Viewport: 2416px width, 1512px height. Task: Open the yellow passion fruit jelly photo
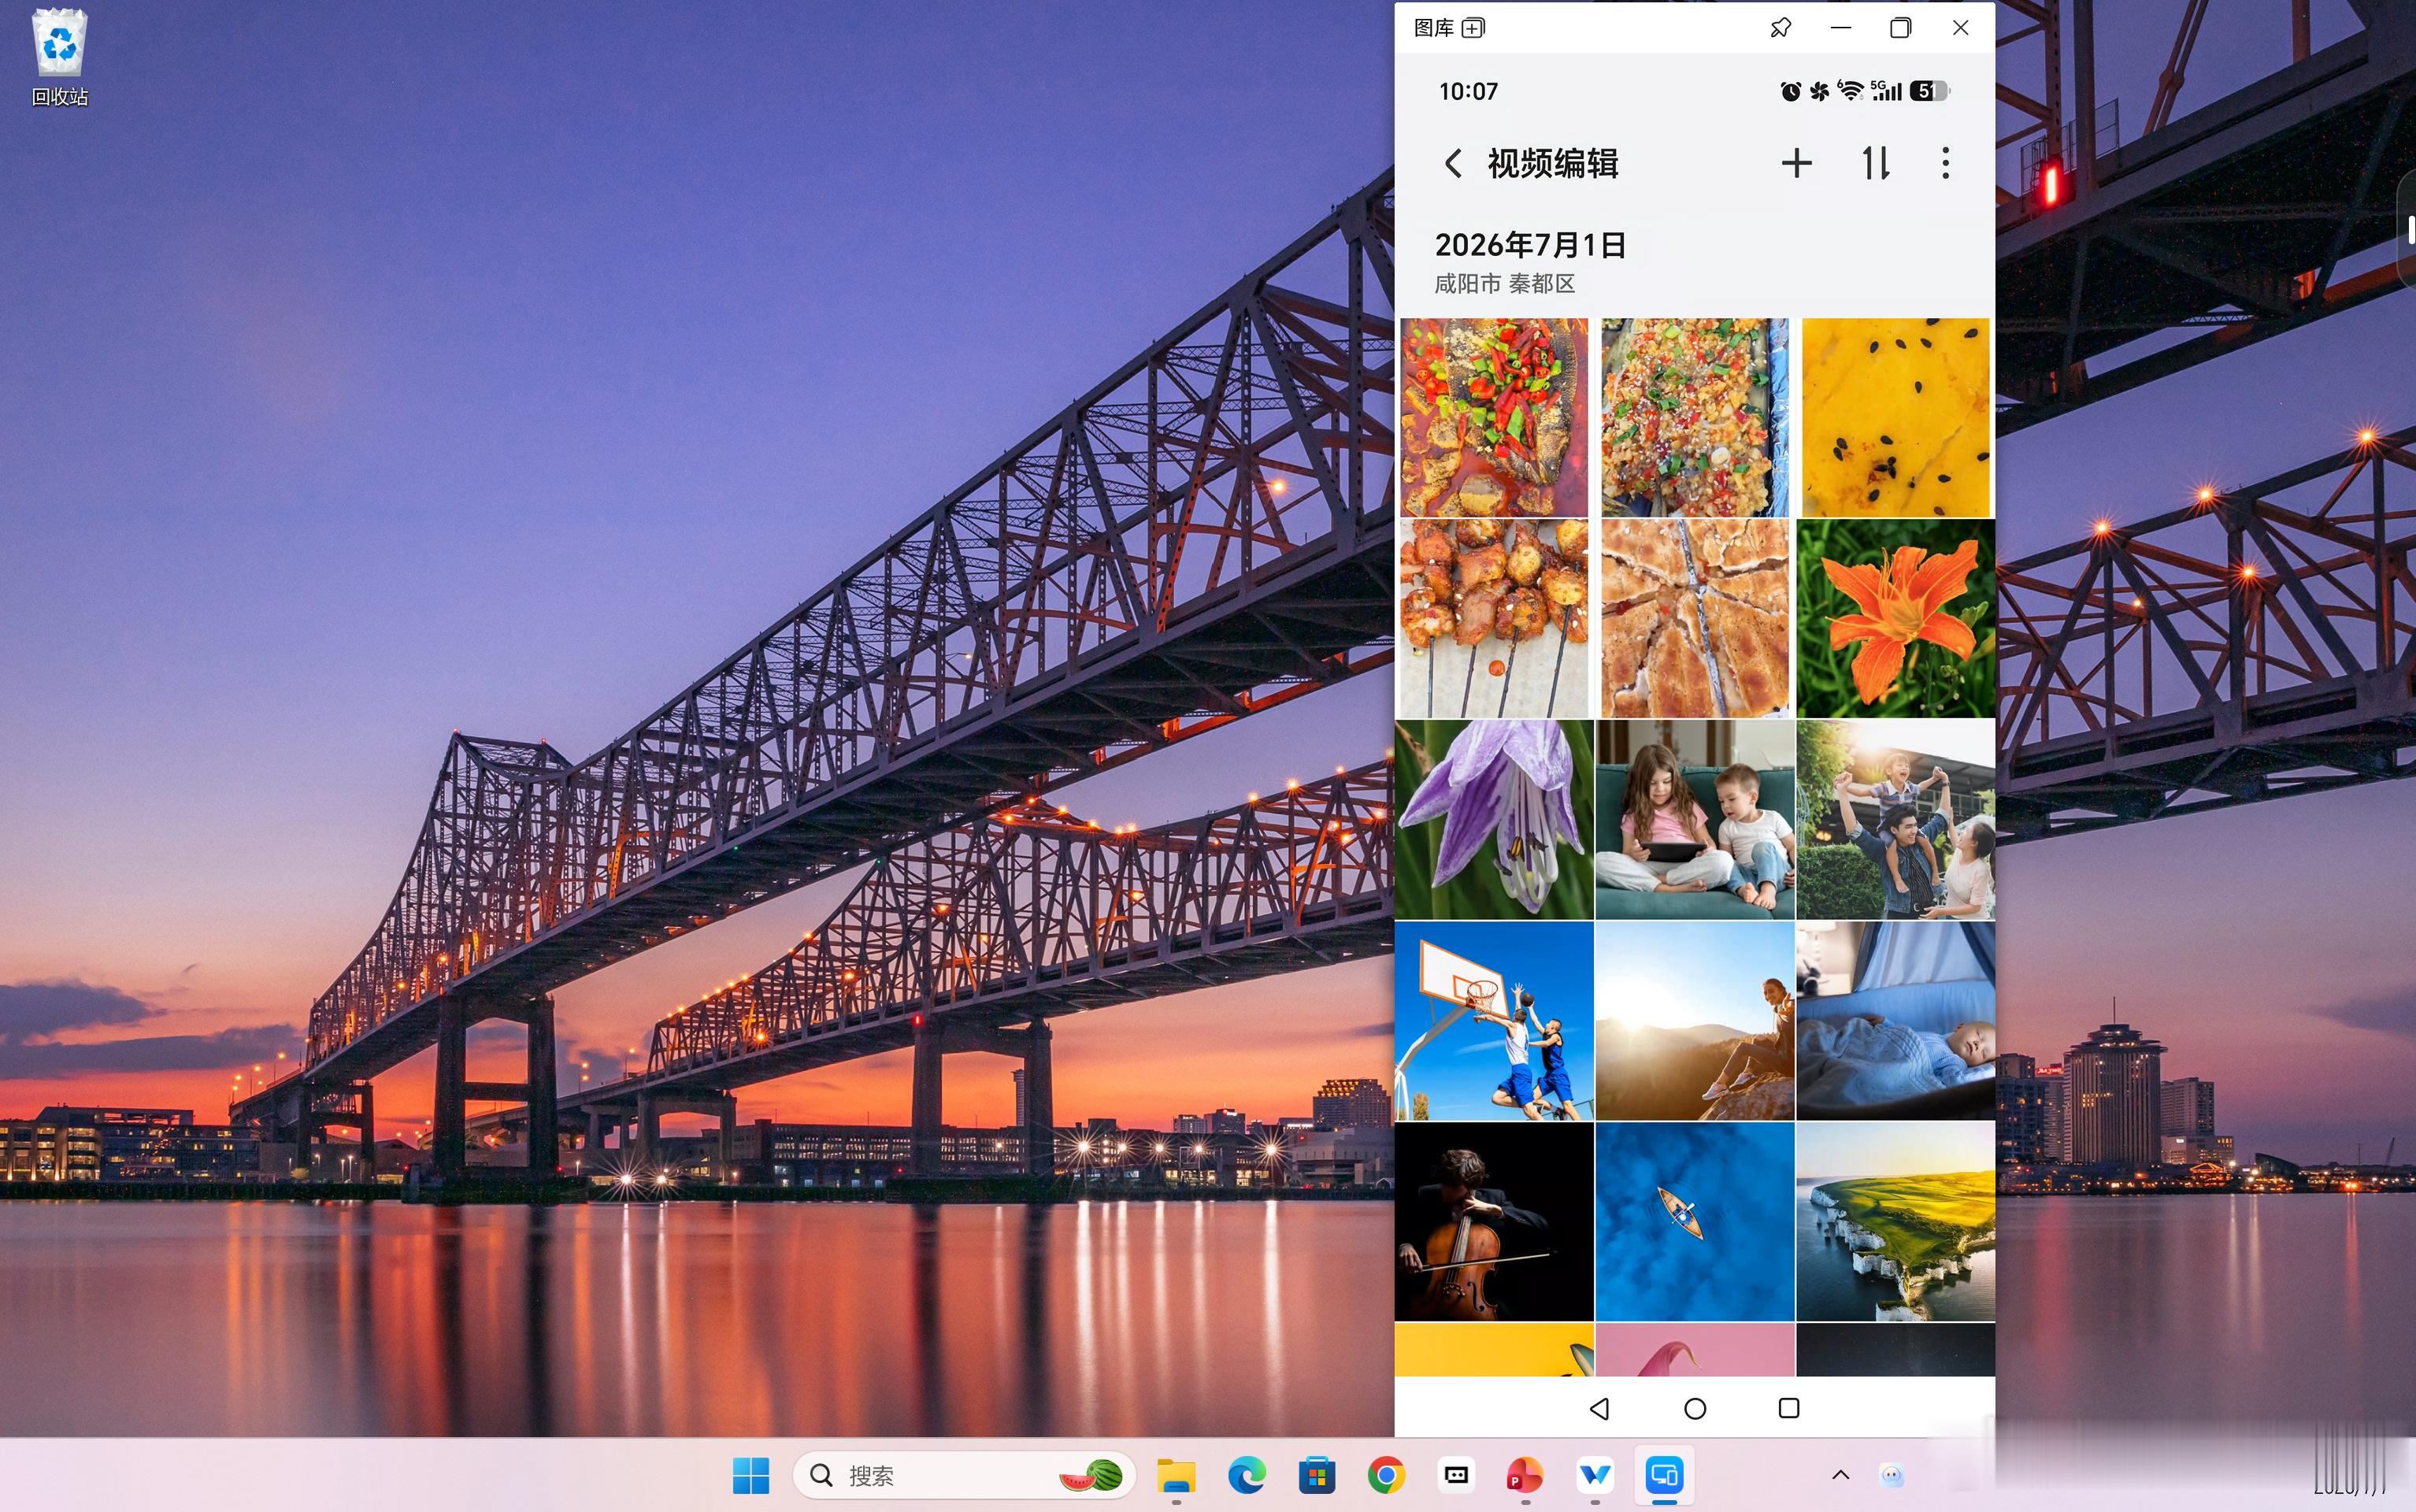(1896, 418)
